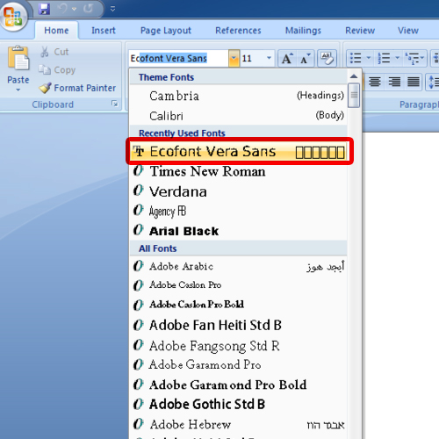Go to the References tab

point(238,30)
